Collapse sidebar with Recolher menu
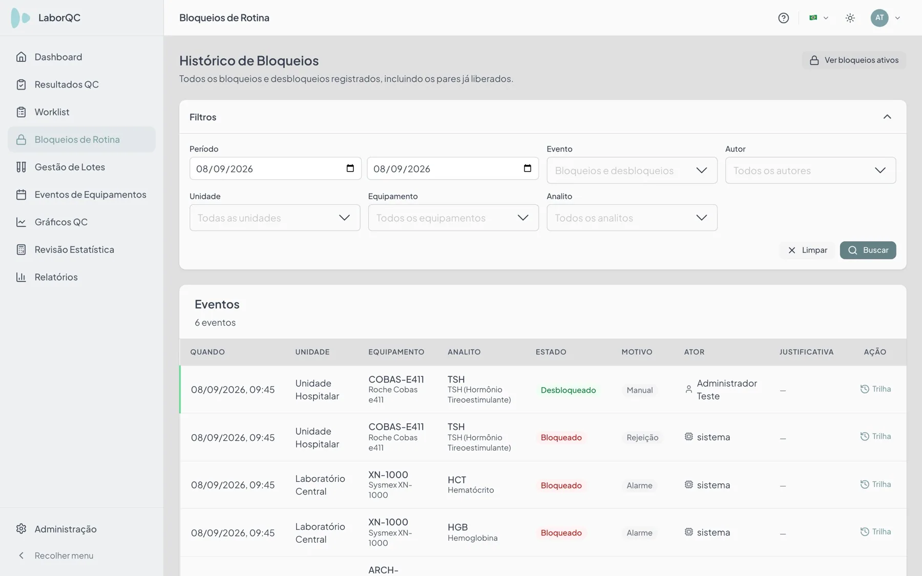922x576 pixels. point(81,556)
